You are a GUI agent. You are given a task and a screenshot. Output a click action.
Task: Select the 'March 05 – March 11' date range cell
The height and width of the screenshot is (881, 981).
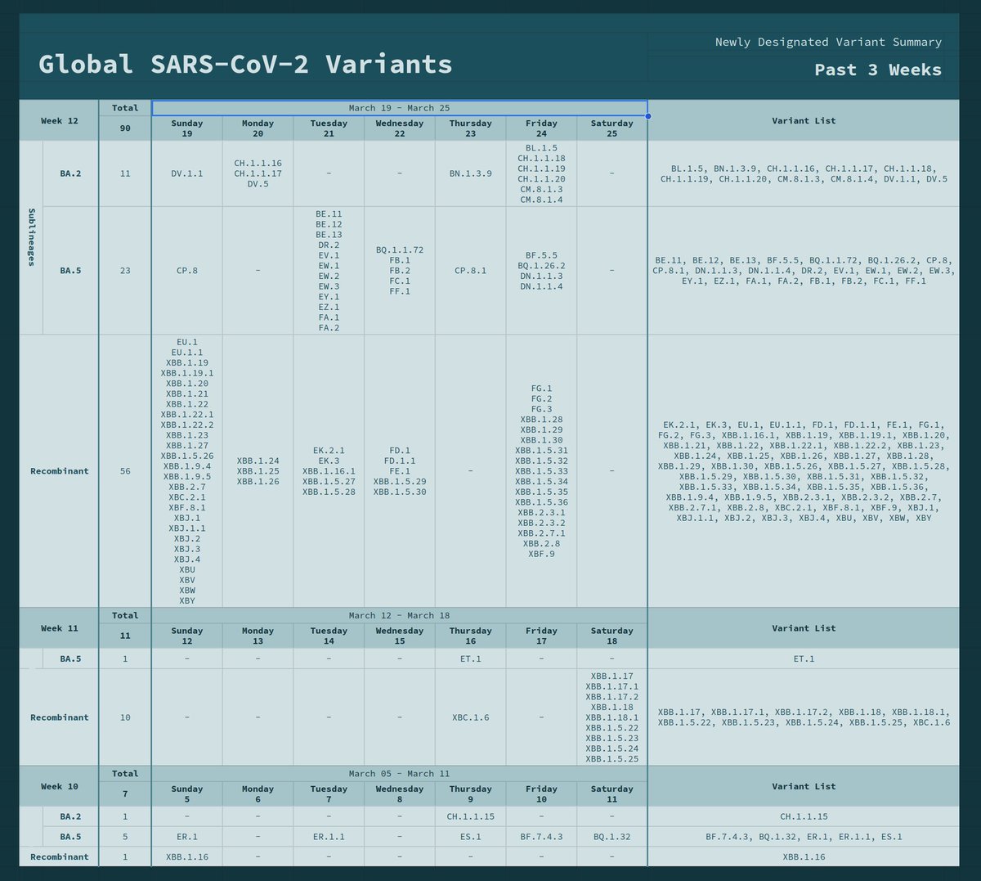pos(400,773)
